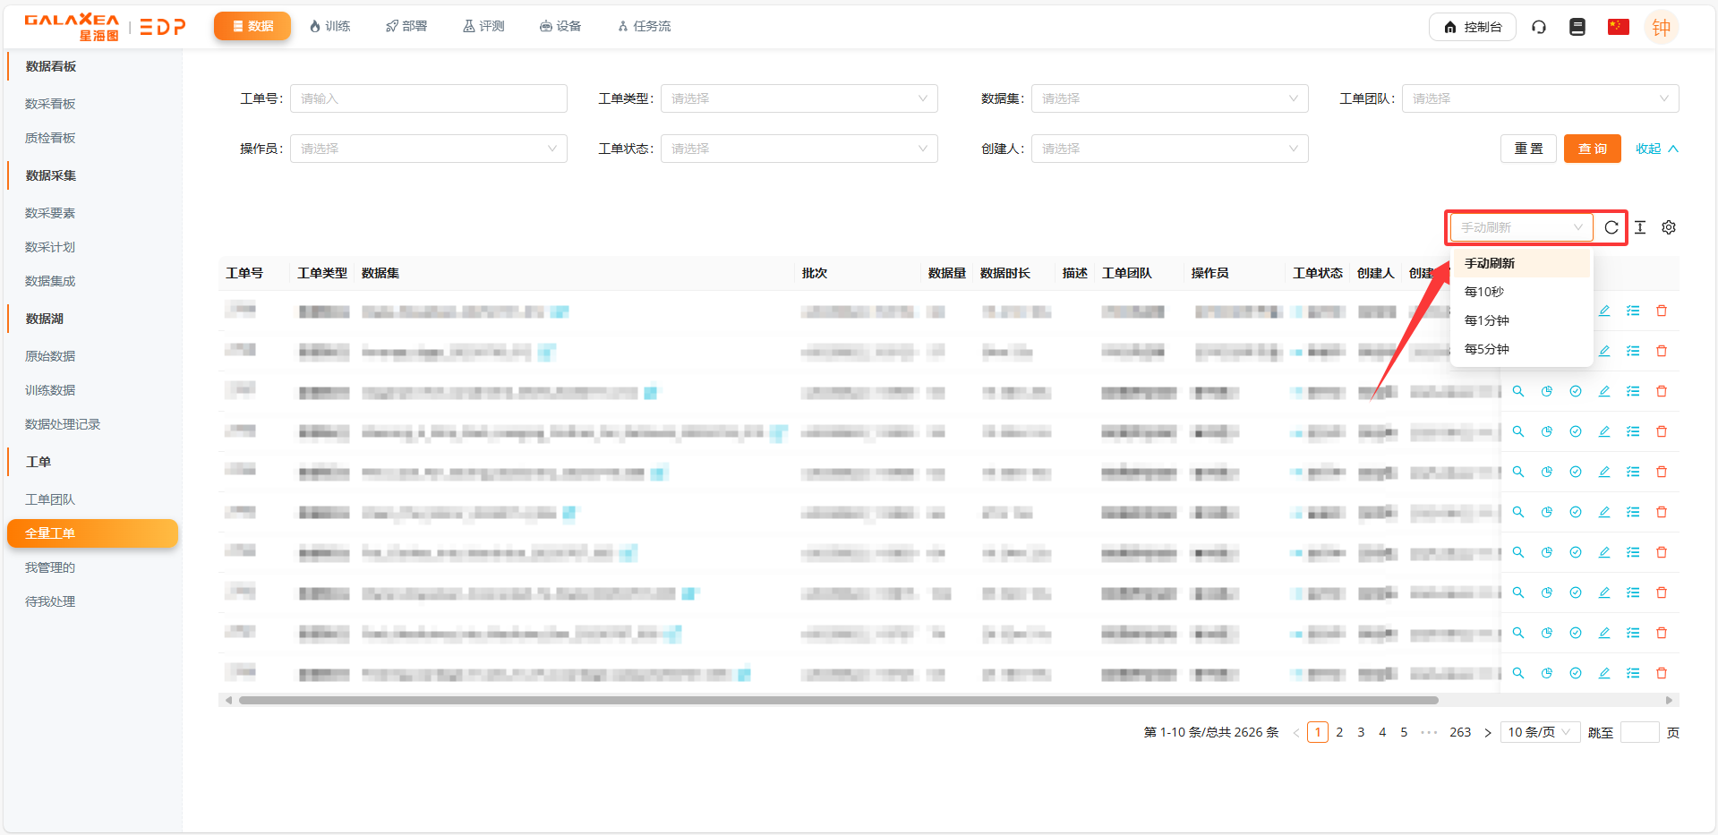Screen dimensions: 1718x835
Task: Open the 10 条/页 page size dropdown
Action: point(1539,732)
